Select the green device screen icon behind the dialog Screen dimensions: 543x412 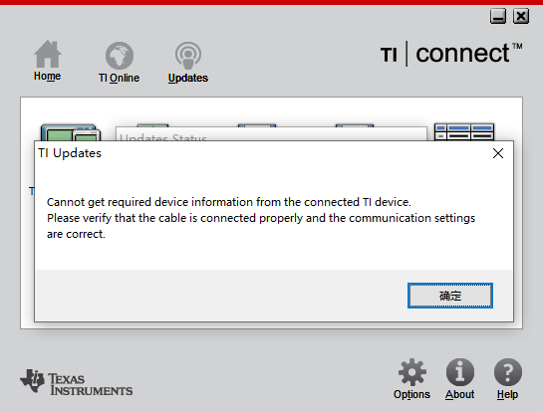point(71,132)
